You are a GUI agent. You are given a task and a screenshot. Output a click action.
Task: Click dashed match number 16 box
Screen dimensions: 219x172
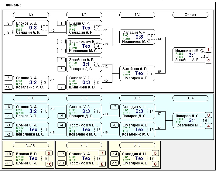[204, 121]
